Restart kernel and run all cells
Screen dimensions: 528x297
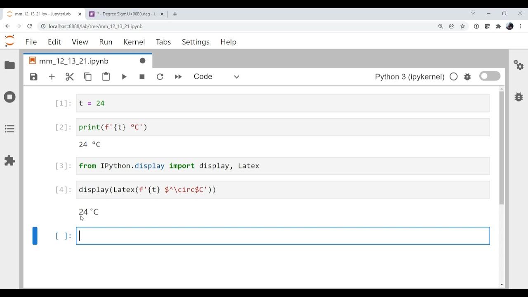tap(178, 77)
